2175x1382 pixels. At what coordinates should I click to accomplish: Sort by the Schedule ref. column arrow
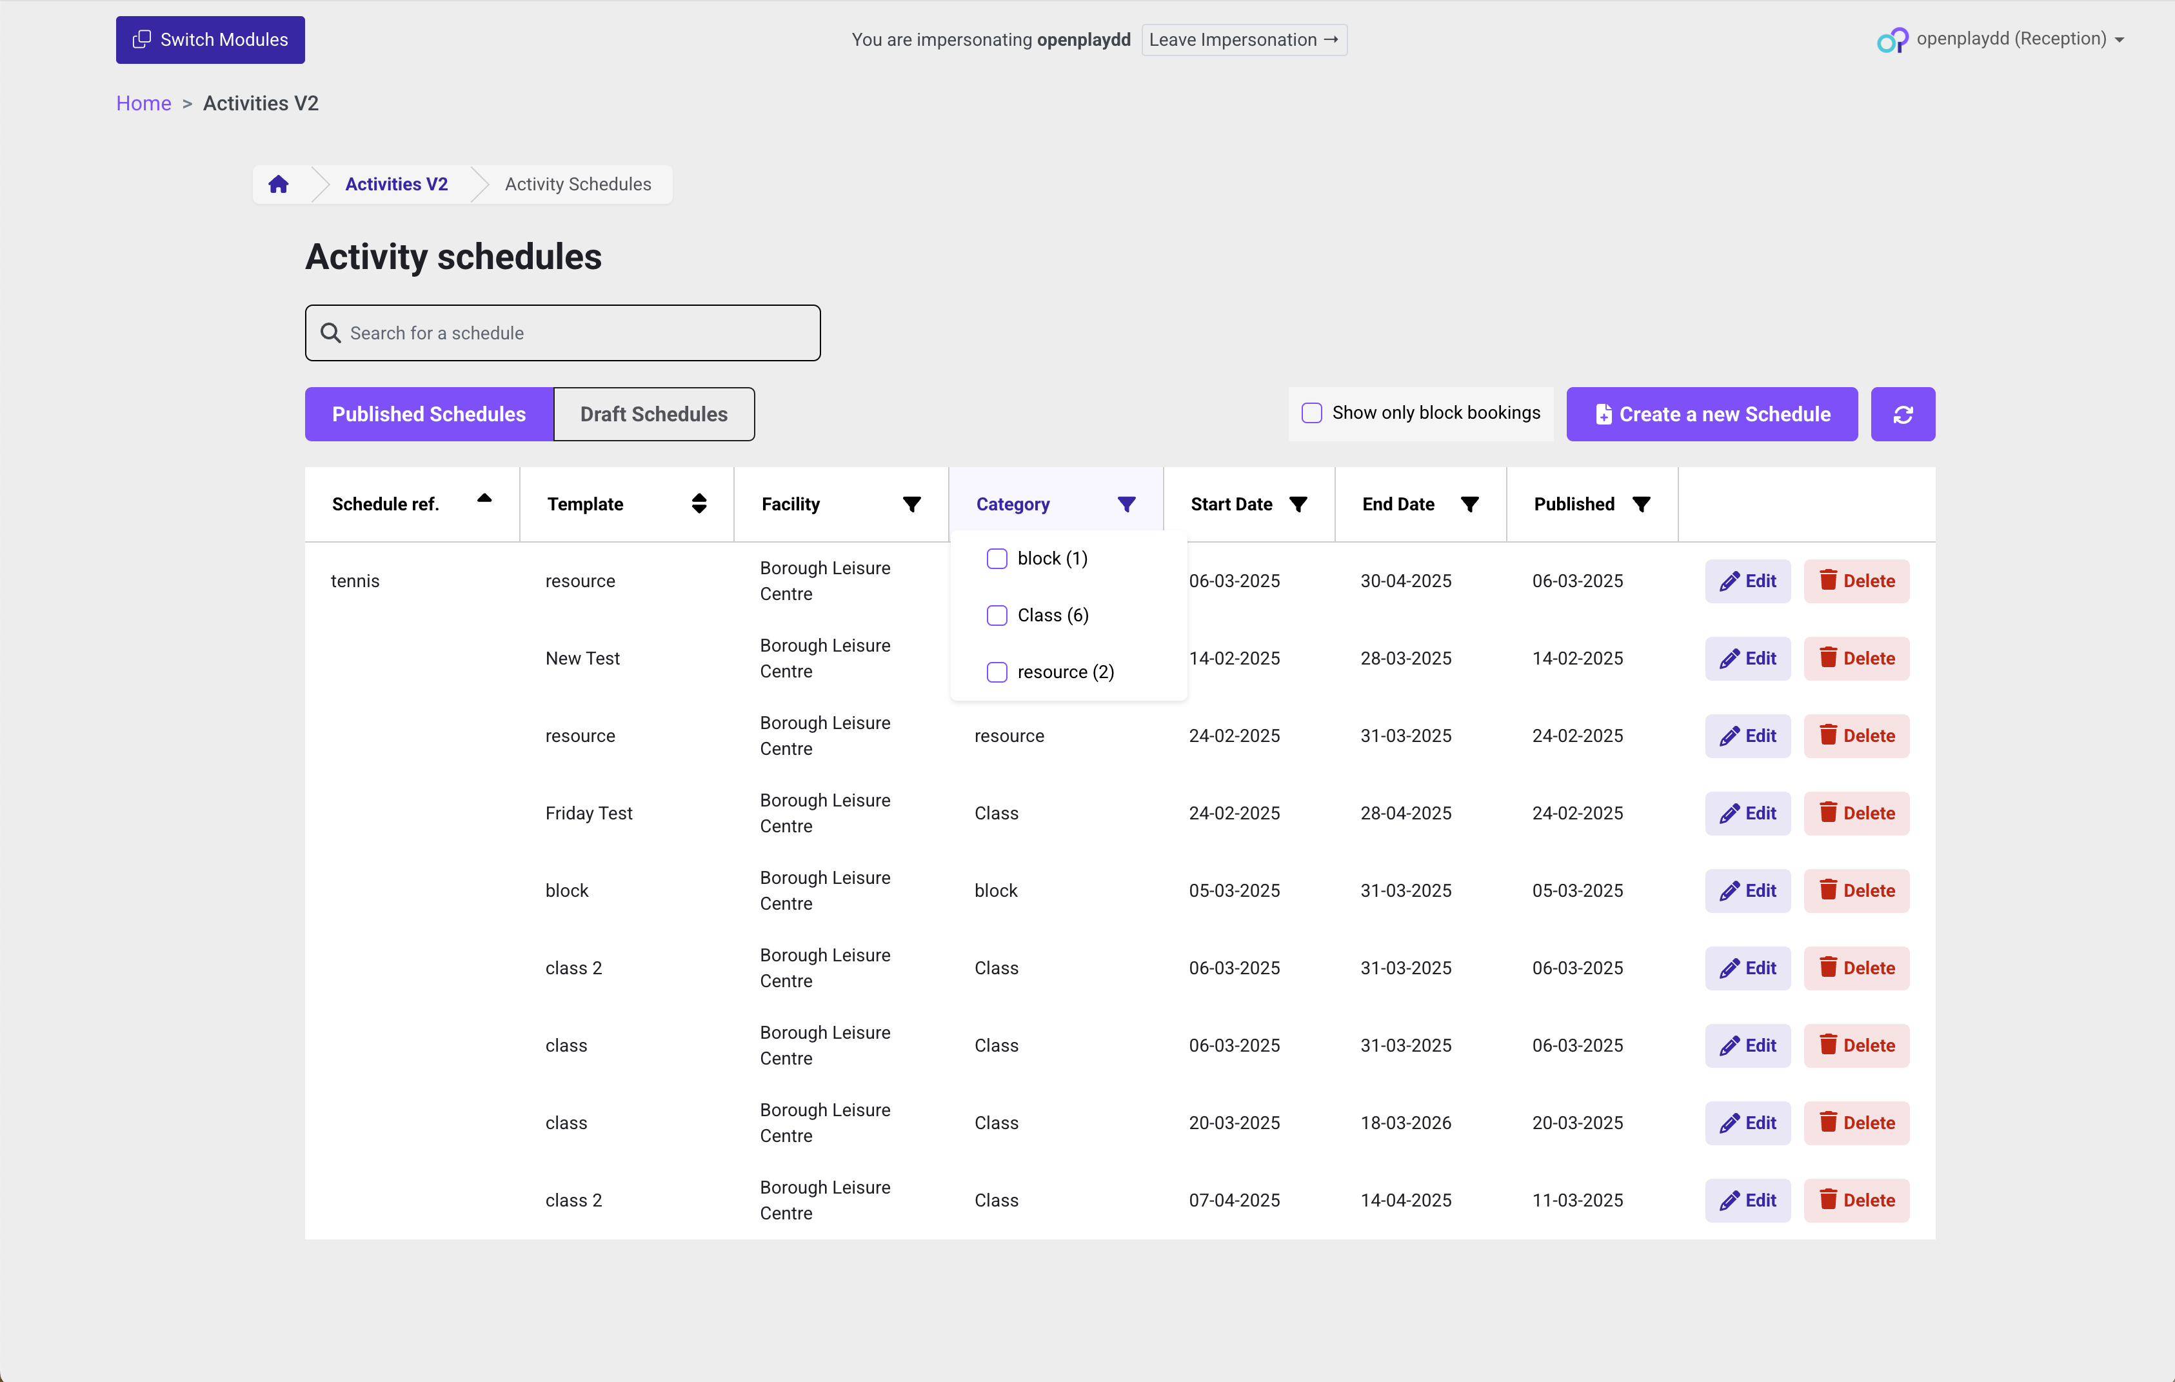coord(484,497)
